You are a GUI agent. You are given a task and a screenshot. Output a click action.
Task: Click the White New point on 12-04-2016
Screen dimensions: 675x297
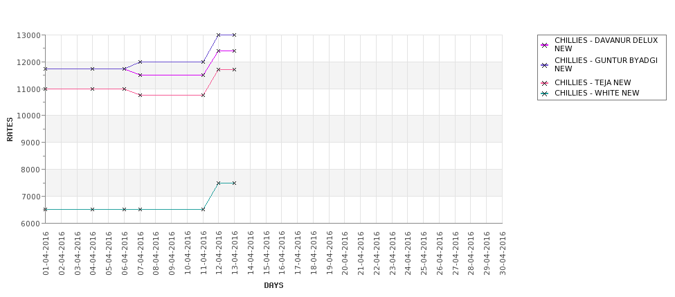pyautogui.click(x=219, y=183)
